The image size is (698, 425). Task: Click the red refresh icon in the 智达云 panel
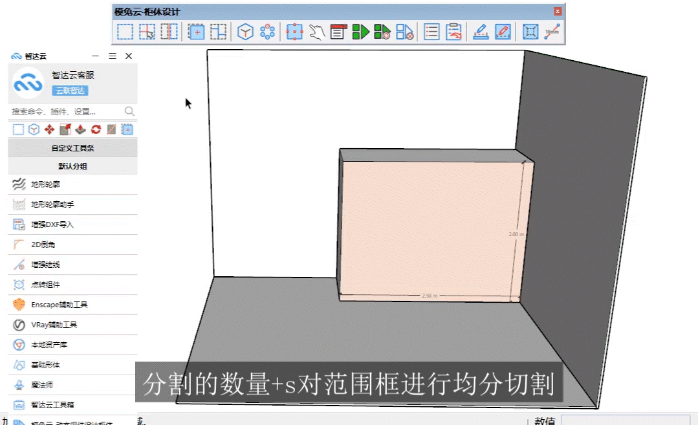95,129
